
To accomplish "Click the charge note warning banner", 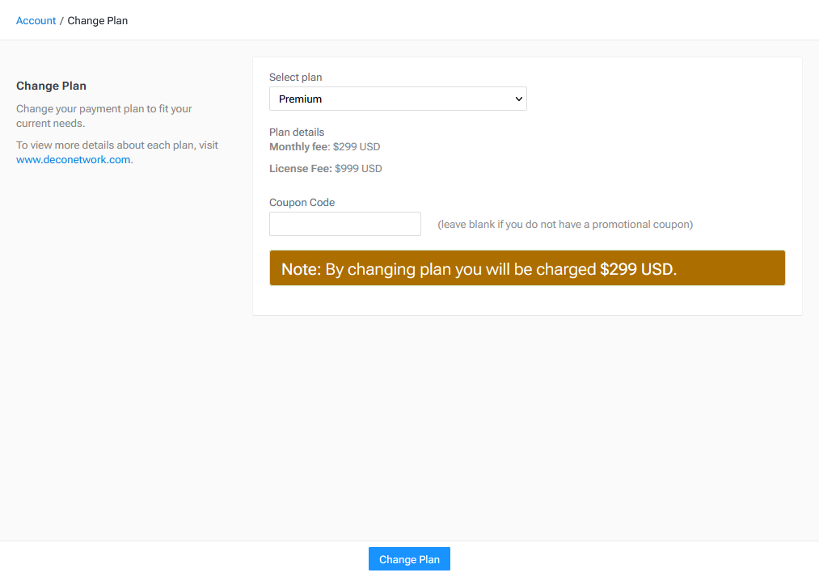I will (x=526, y=268).
